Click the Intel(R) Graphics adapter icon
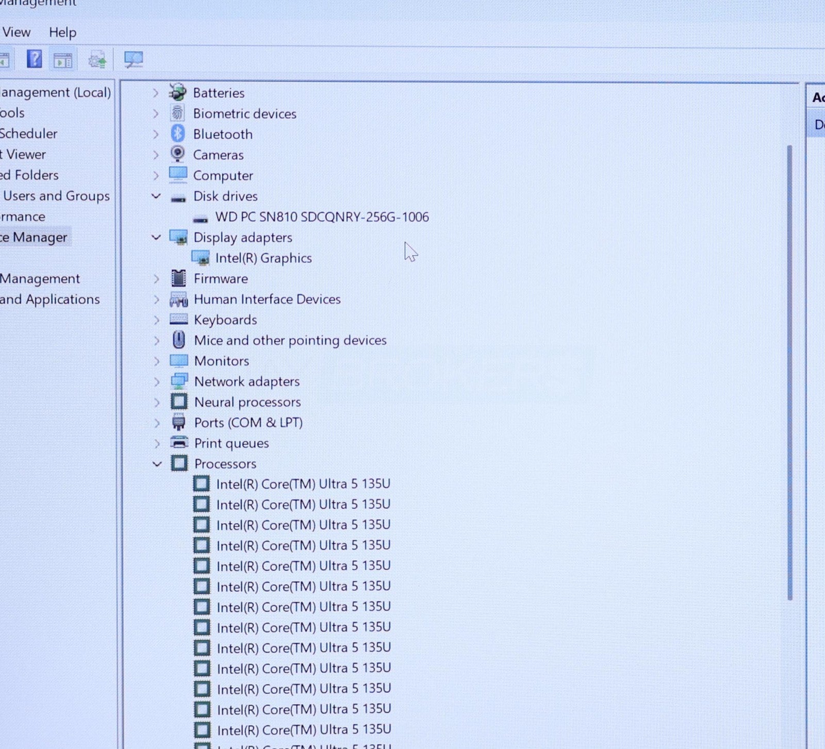The height and width of the screenshot is (749, 825). click(x=201, y=258)
